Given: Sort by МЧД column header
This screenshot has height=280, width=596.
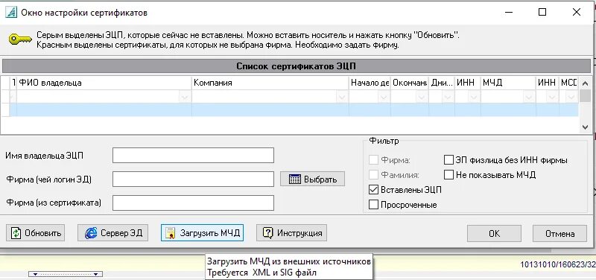Looking at the screenshot, I should click(508, 83).
